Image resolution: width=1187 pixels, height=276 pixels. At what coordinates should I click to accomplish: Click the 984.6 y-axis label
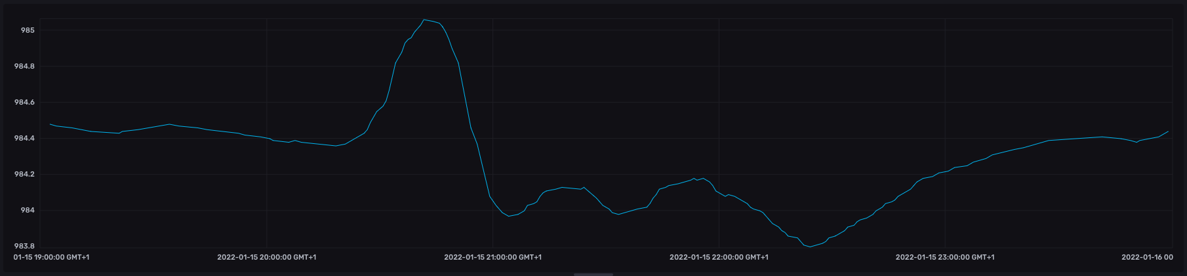coord(24,103)
